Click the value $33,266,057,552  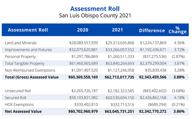120,50
